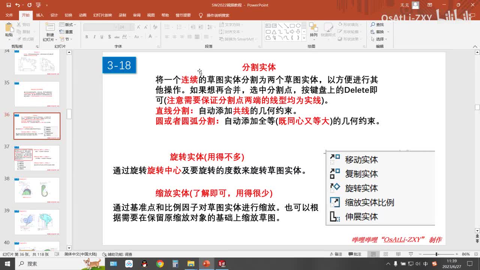
Task: Click the zoom slider handle
Action: [x=437, y=254]
